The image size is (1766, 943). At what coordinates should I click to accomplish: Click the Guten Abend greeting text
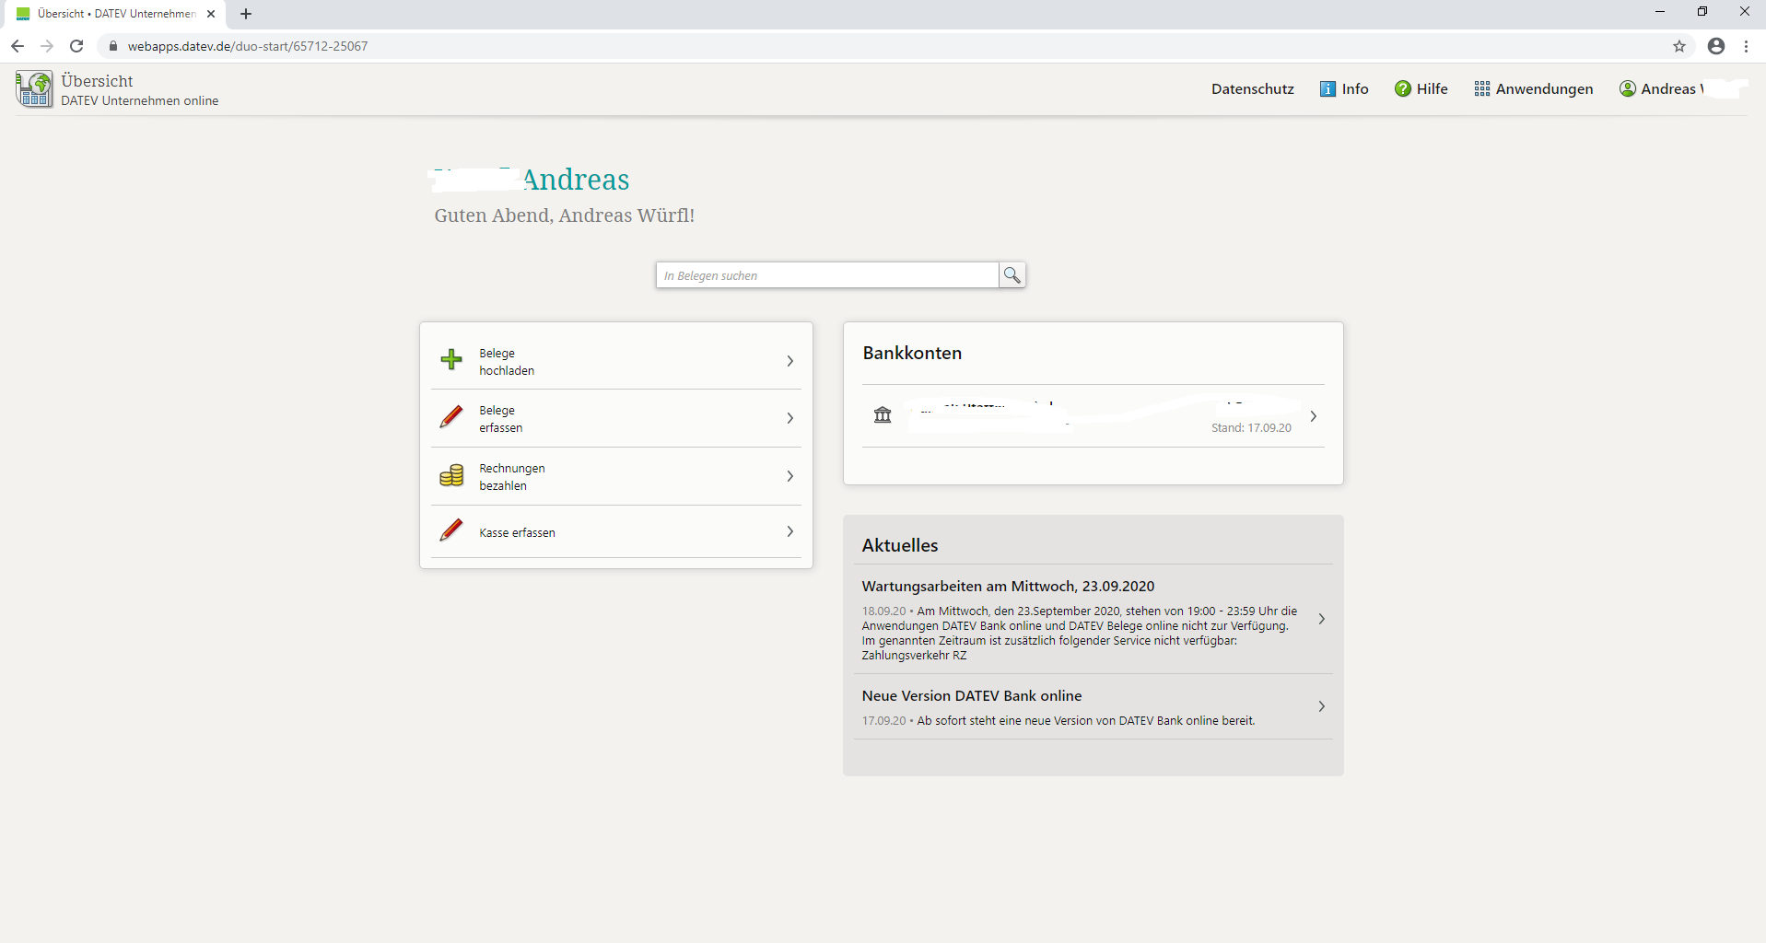(565, 215)
